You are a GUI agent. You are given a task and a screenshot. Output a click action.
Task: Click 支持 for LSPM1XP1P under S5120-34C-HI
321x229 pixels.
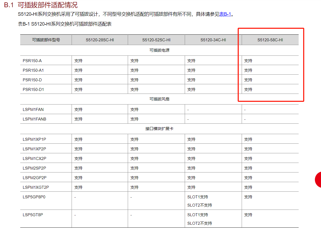pos(191,139)
